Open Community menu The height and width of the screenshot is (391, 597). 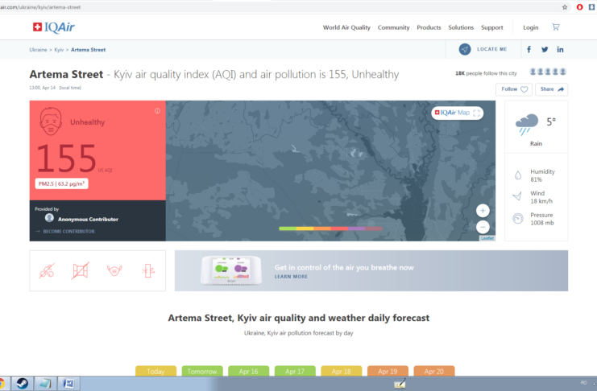[394, 27]
